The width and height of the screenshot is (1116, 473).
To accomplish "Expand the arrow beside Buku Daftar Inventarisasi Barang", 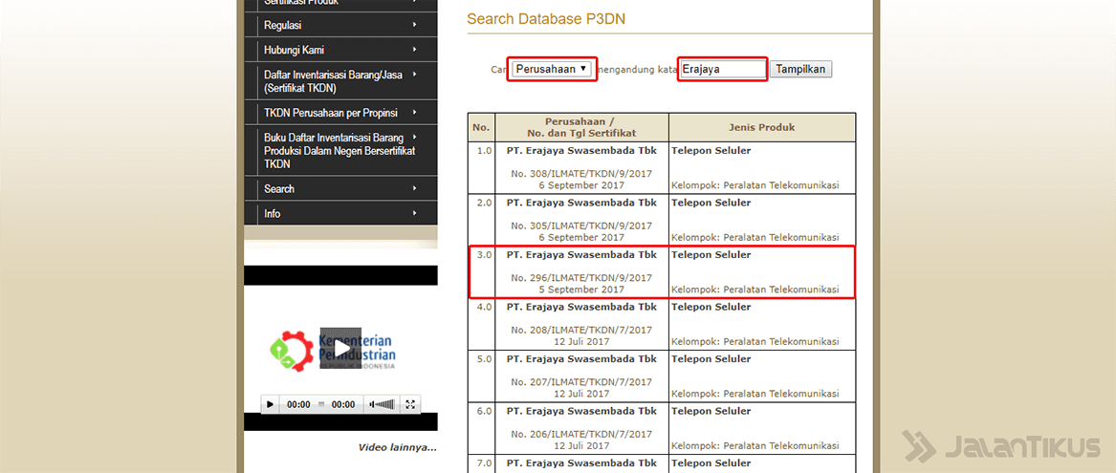I will click(x=415, y=137).
